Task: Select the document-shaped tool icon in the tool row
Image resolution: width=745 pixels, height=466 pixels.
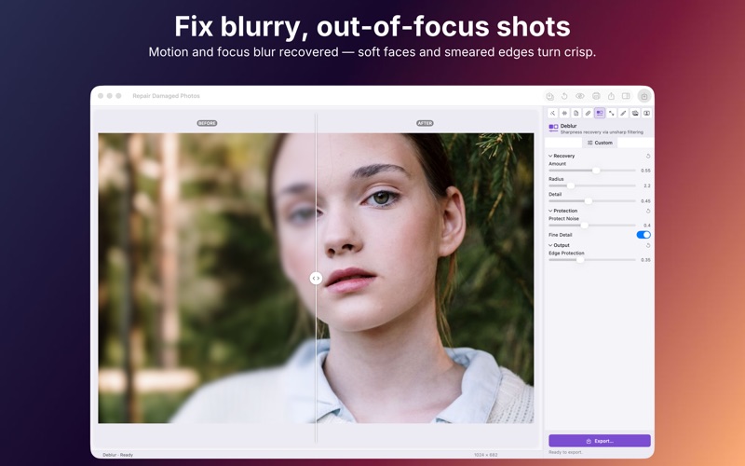Action: pos(576,113)
